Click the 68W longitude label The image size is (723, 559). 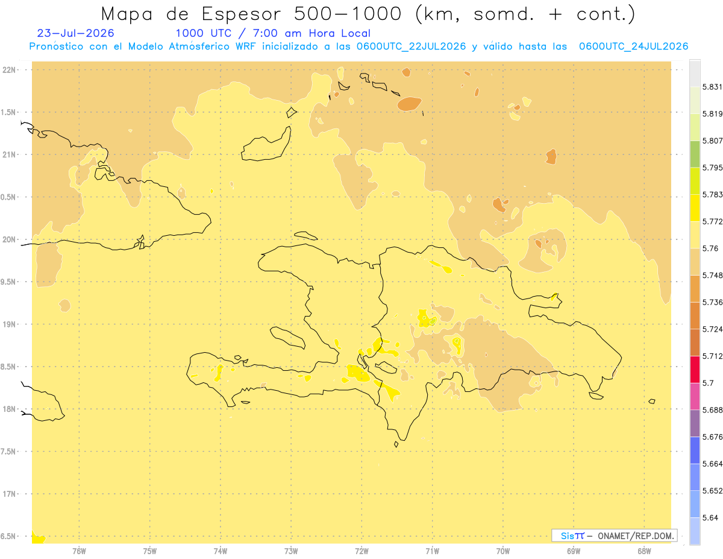click(644, 551)
